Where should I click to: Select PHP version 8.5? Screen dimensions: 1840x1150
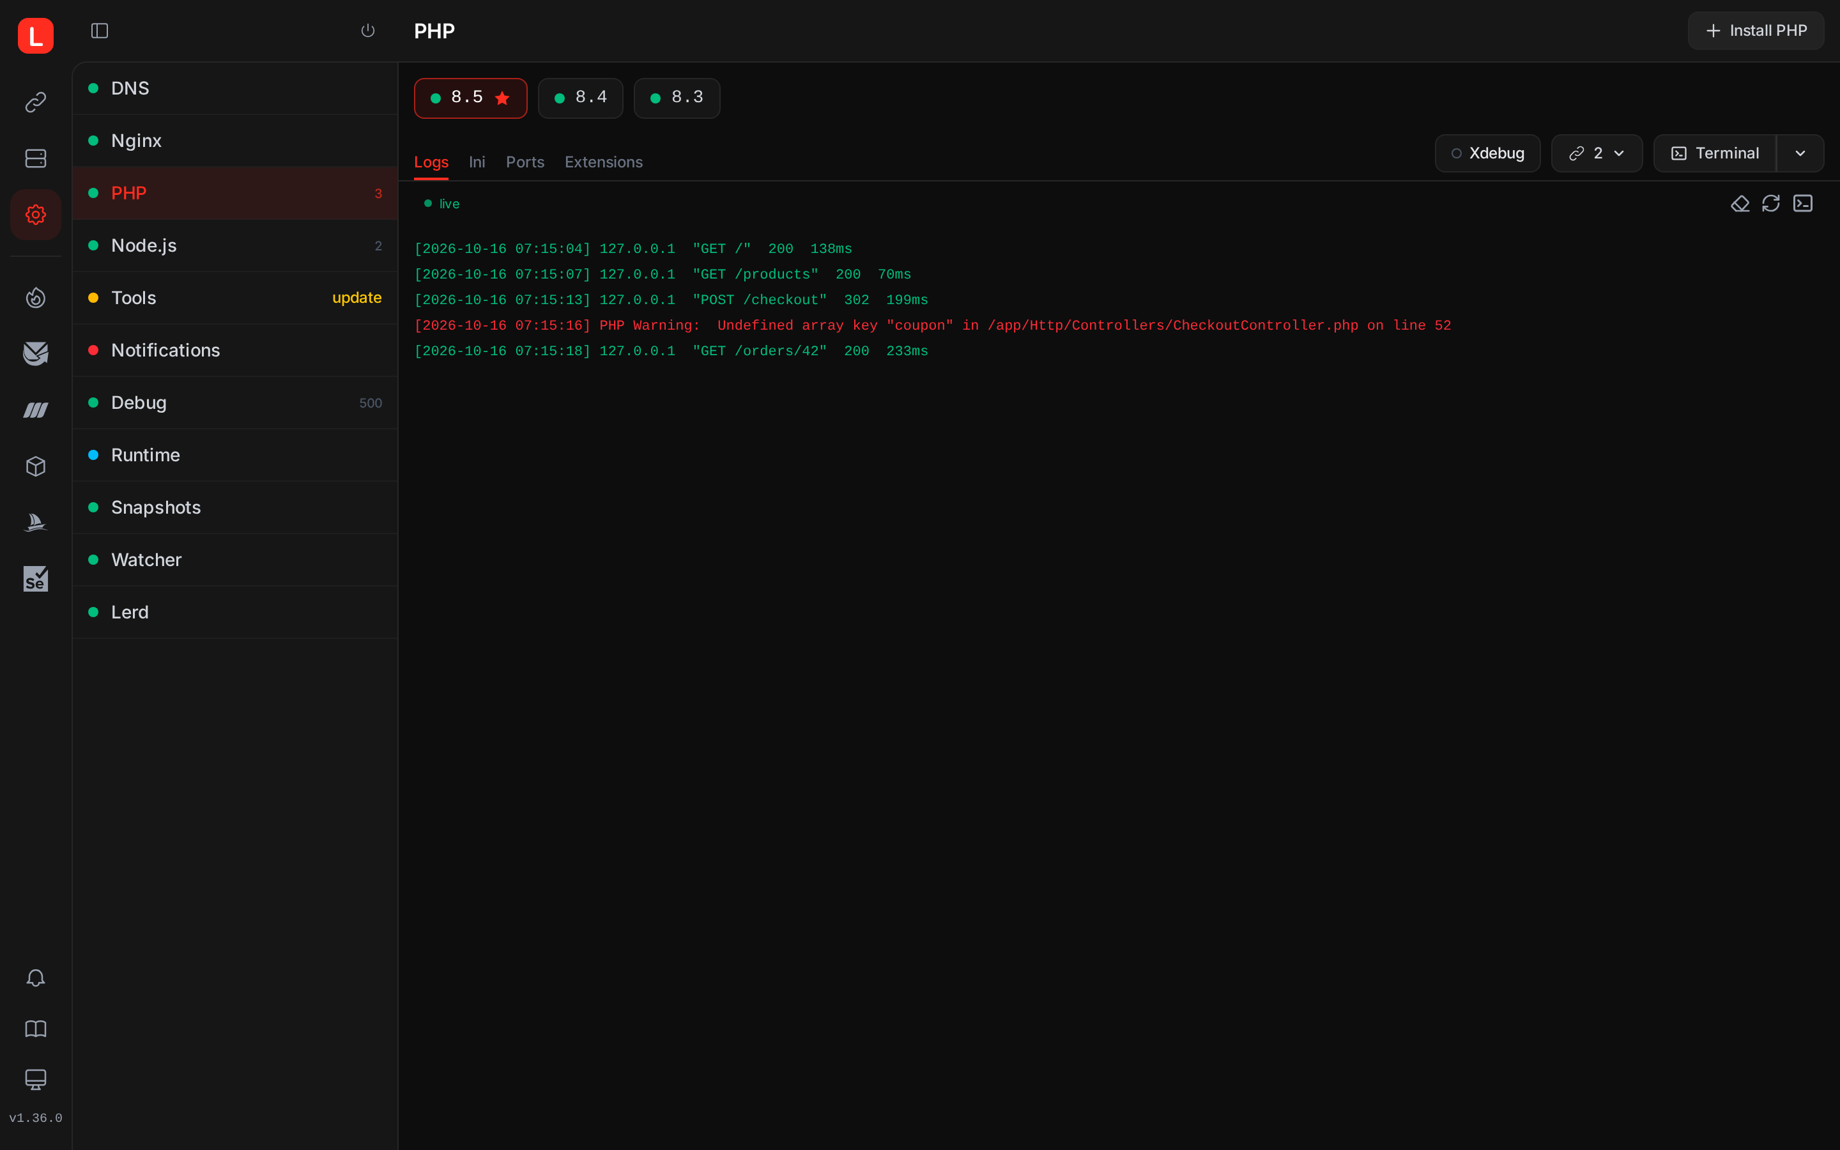coord(470,98)
